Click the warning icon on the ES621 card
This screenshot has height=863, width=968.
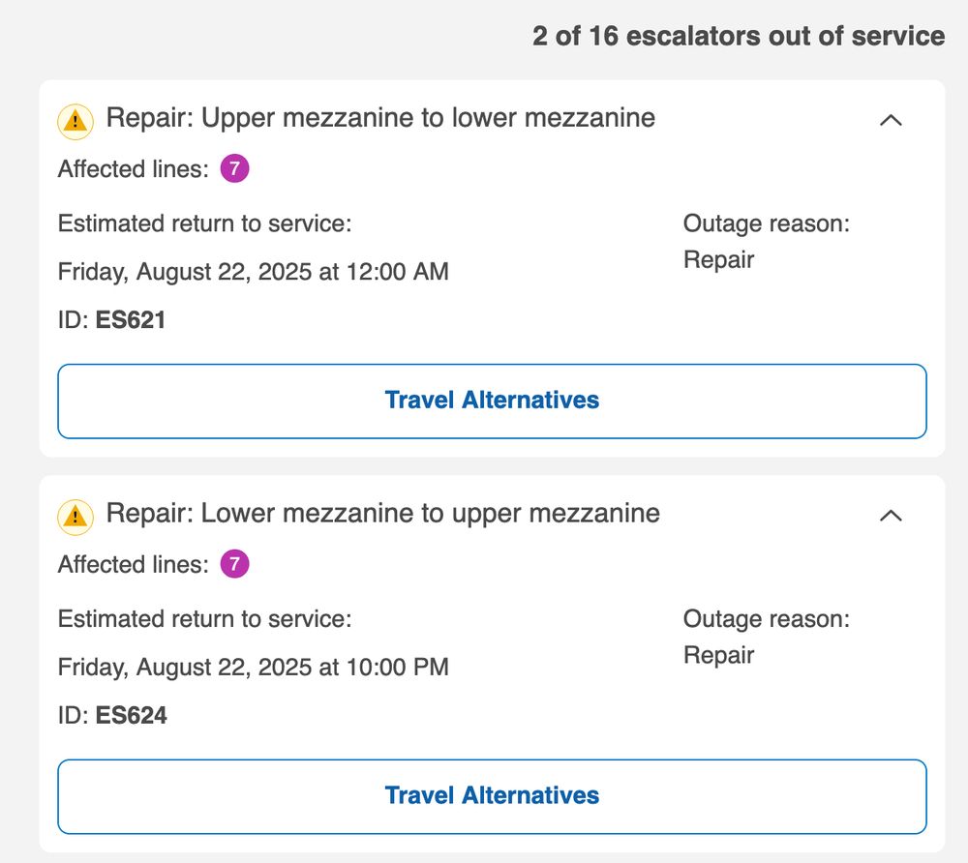[74, 120]
